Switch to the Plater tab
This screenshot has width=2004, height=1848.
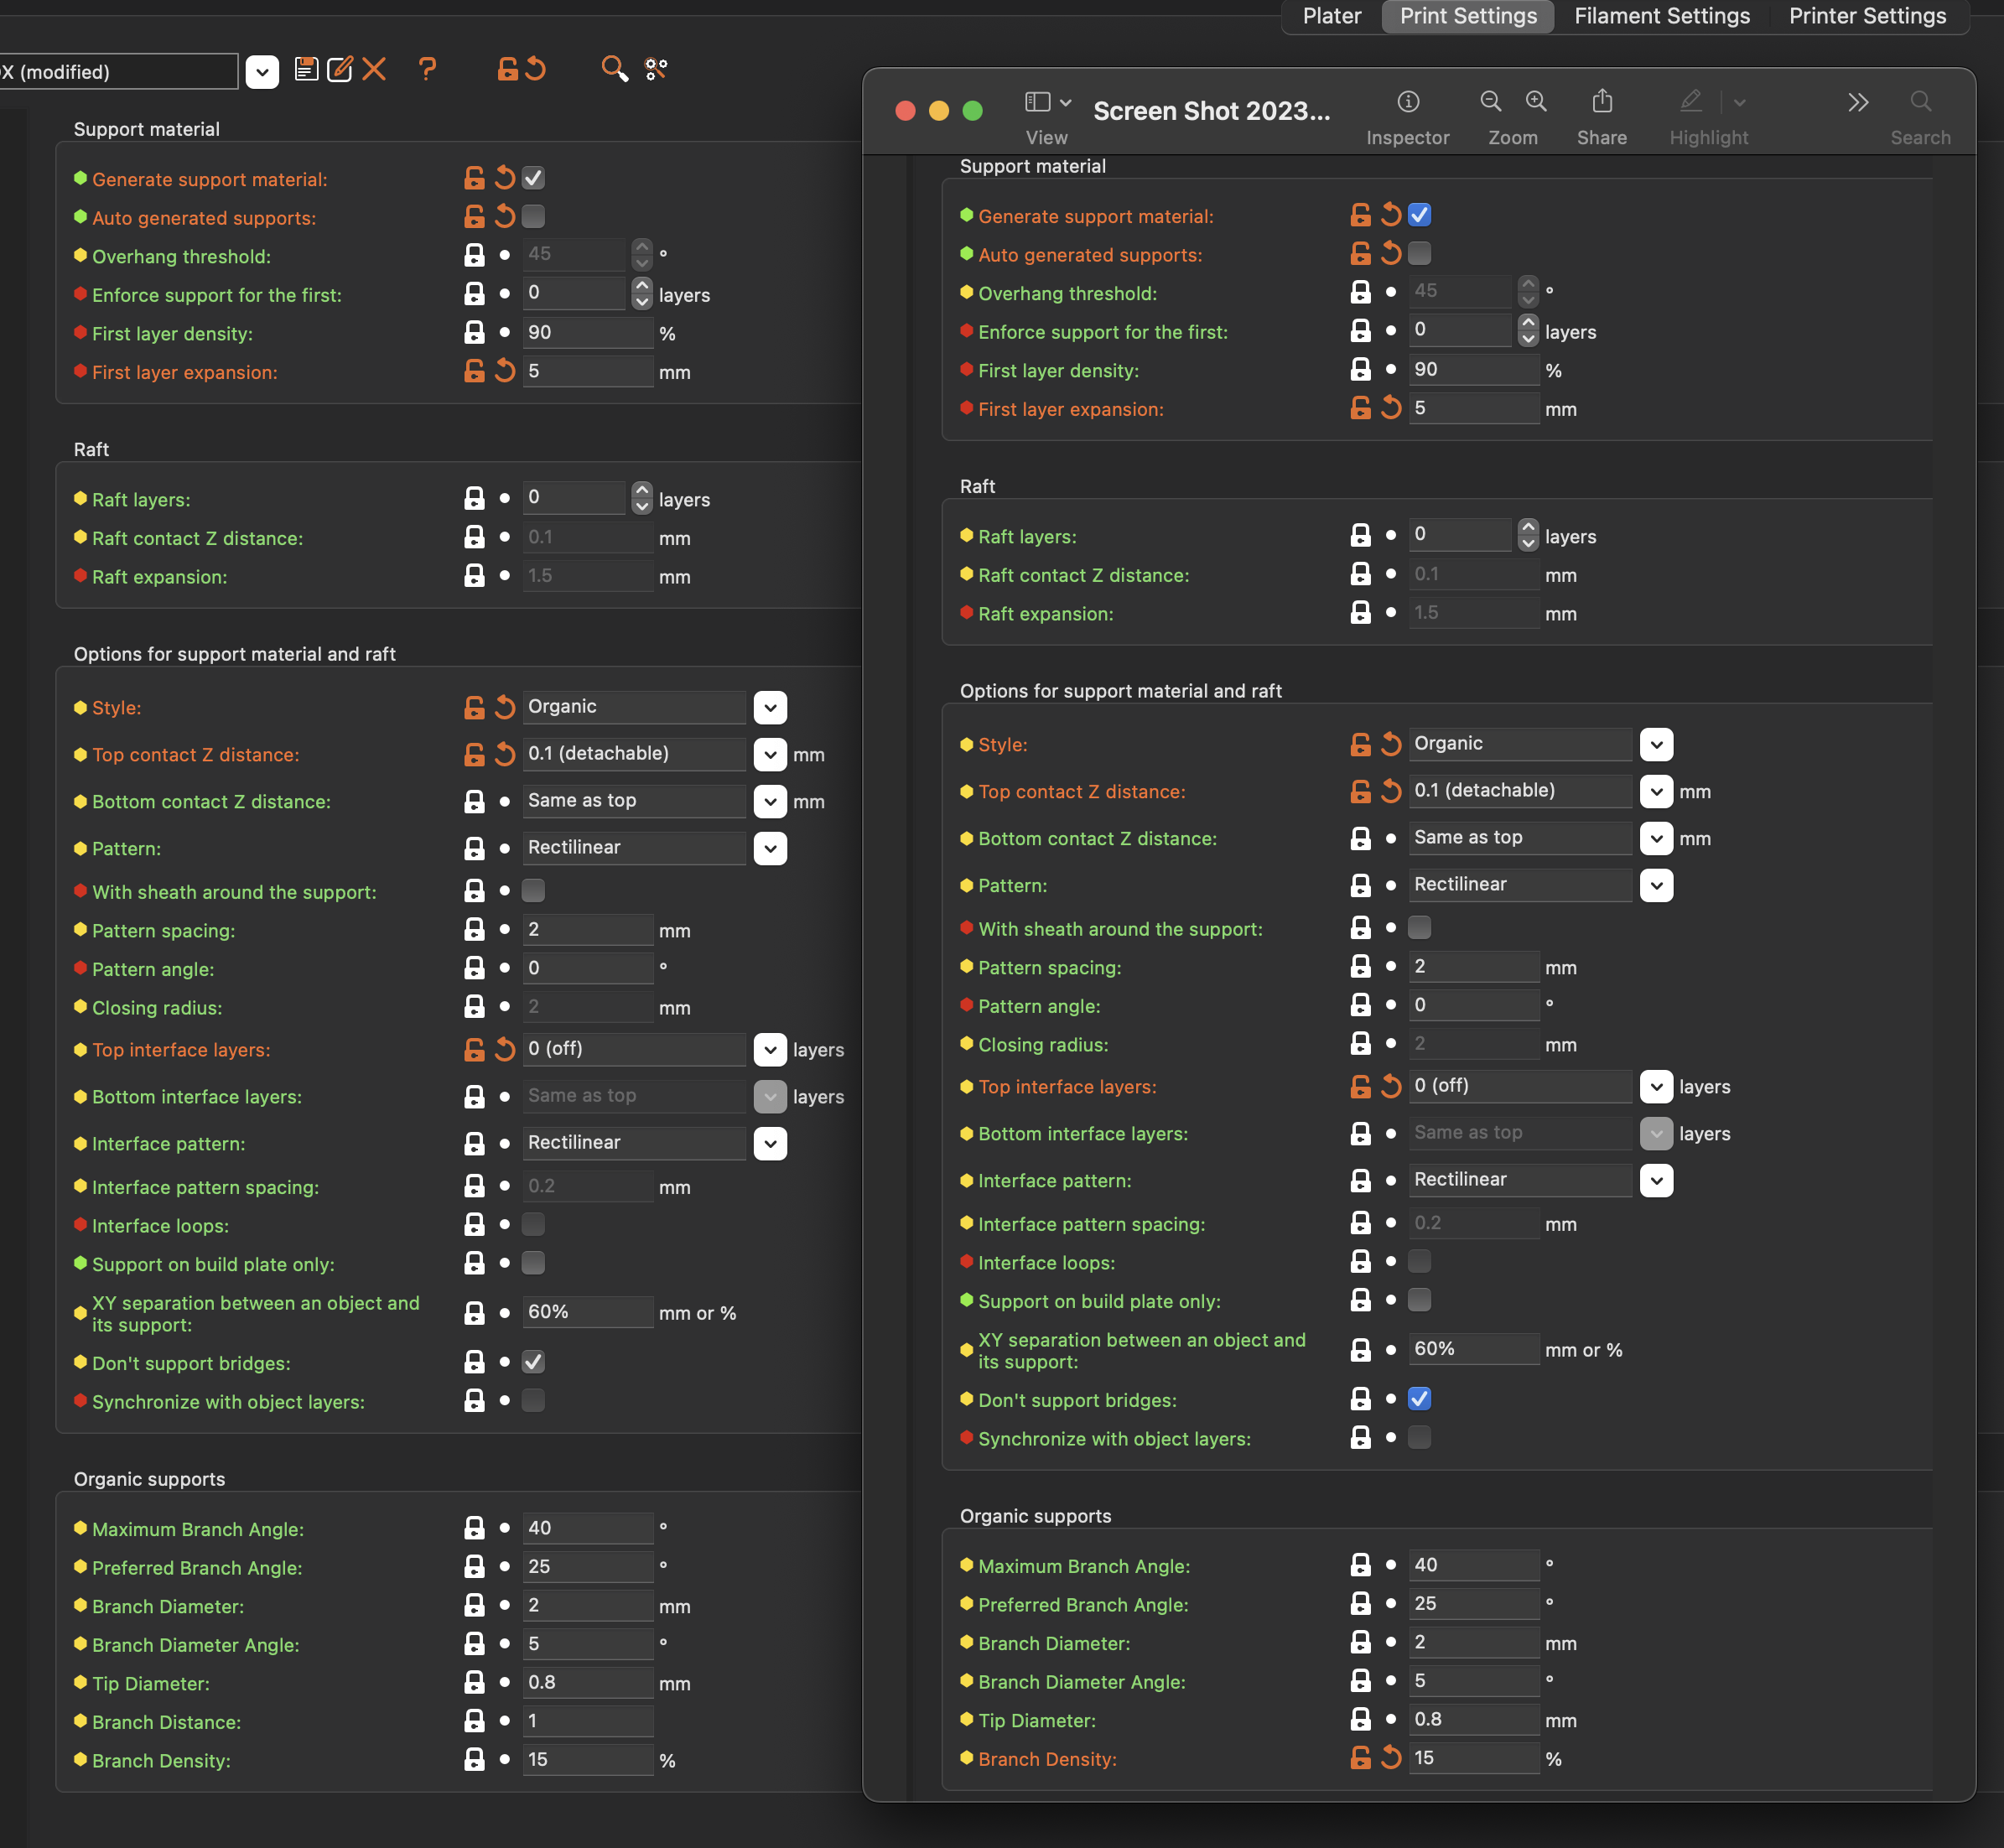click(x=1332, y=16)
